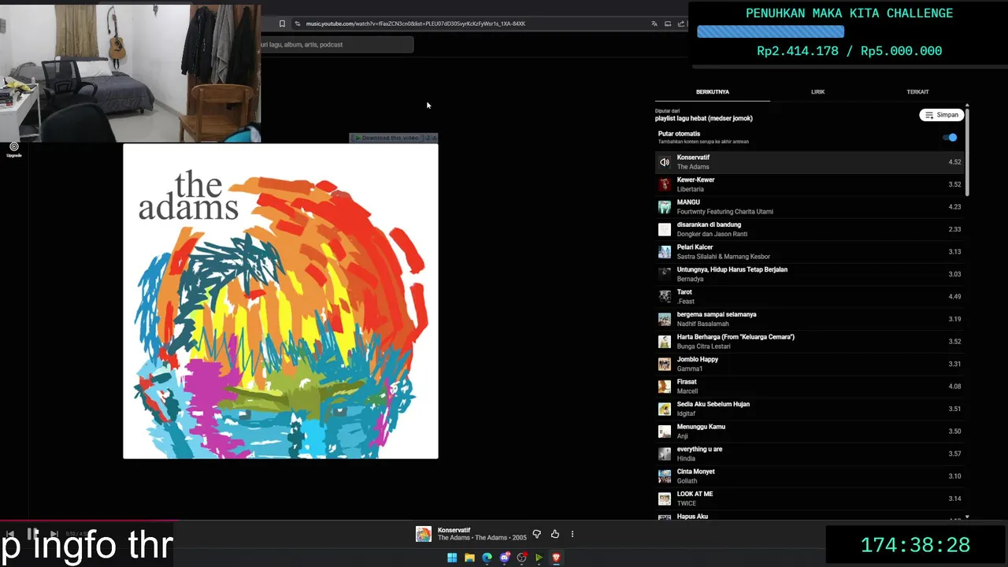Image resolution: width=1008 pixels, height=567 pixels.
Task: Play Jomblo Happy by Gamma1
Action: pos(811,364)
